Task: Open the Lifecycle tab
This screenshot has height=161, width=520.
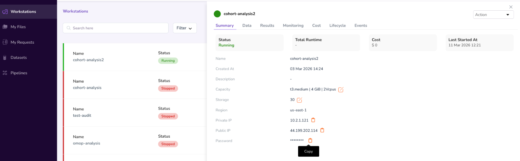Action: [337, 25]
